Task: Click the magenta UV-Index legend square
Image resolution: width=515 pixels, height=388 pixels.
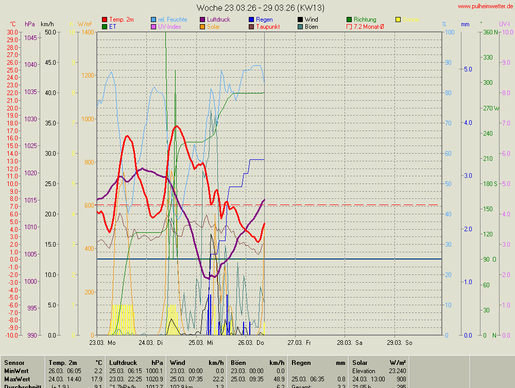Action: pyautogui.click(x=154, y=27)
